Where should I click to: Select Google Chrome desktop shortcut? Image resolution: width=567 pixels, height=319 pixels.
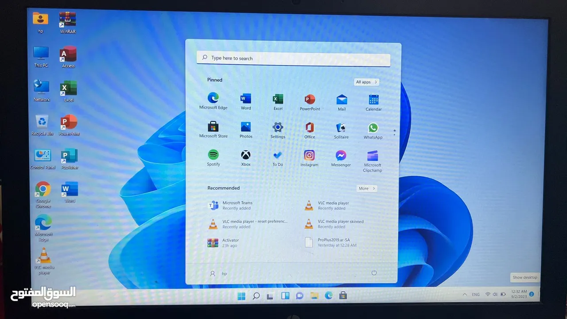point(43,195)
